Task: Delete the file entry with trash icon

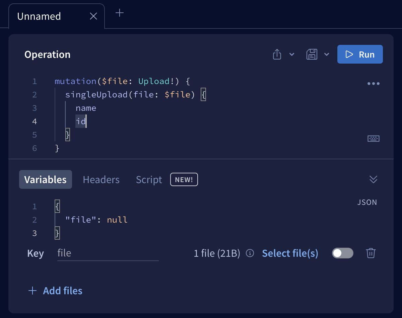Action: pyautogui.click(x=371, y=253)
